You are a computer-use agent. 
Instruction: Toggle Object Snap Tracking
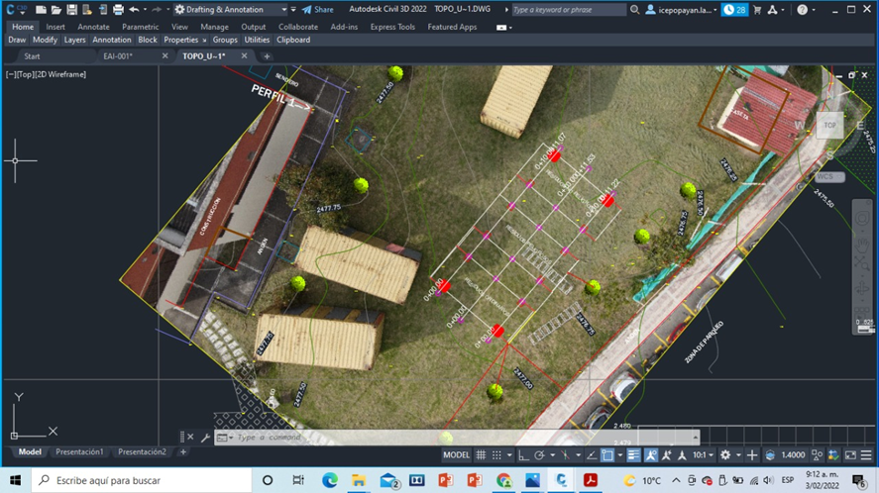point(592,455)
